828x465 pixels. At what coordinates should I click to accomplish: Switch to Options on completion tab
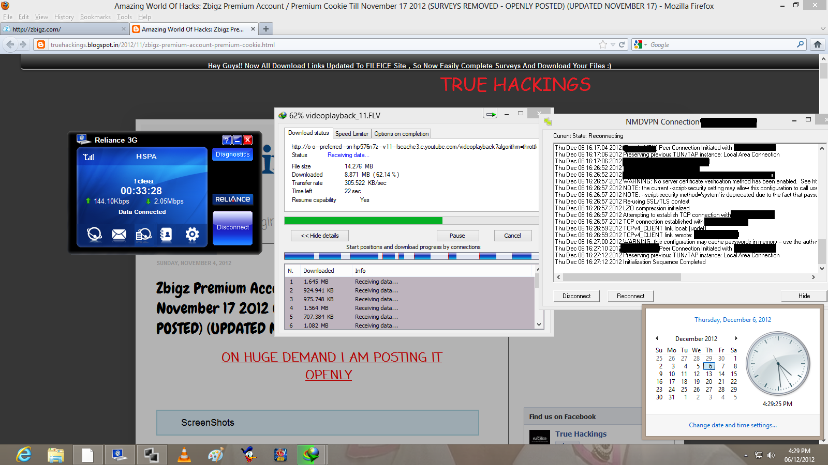402,134
